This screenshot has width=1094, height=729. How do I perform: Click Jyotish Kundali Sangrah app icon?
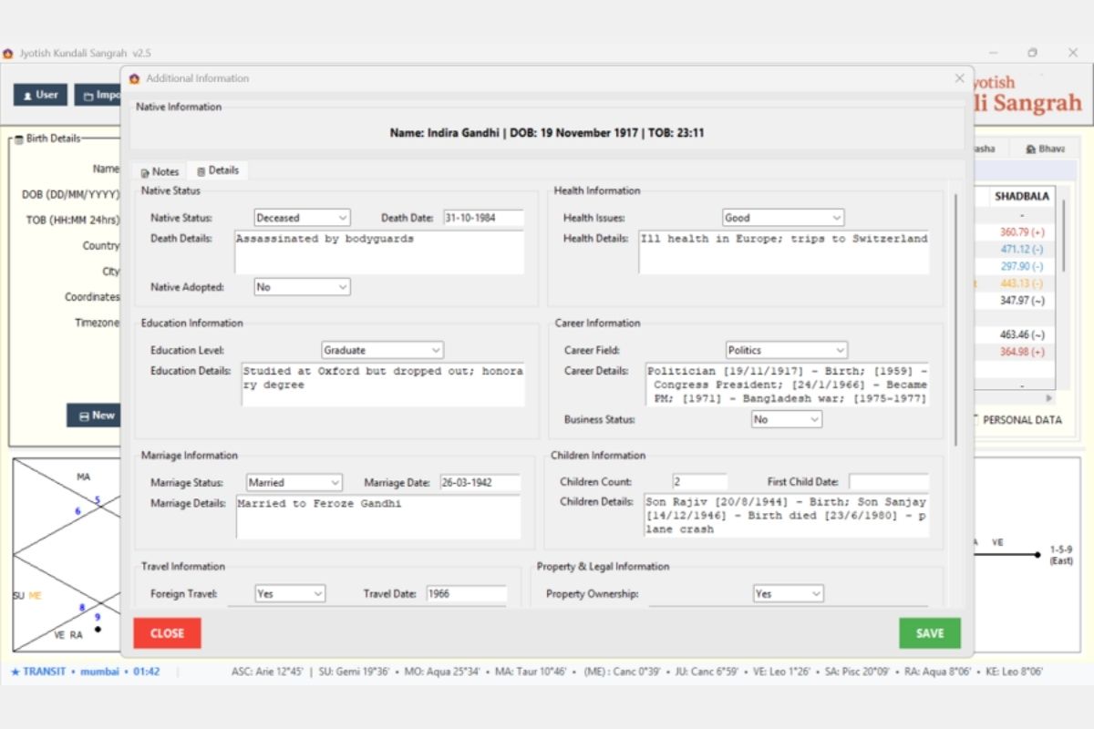[x=8, y=54]
